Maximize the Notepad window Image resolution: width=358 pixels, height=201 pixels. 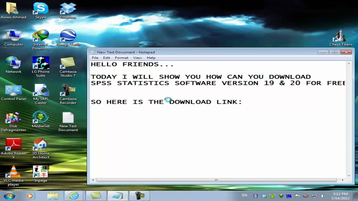[x=335, y=52]
